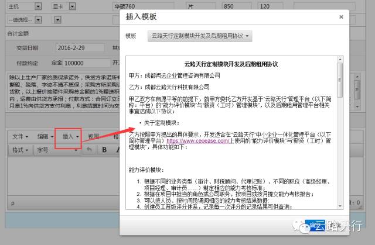
Task: Click the 合计金额 label
Action: (x=18, y=33)
